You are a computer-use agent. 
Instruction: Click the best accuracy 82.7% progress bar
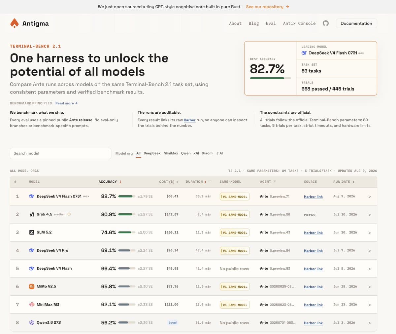pos(271,78)
